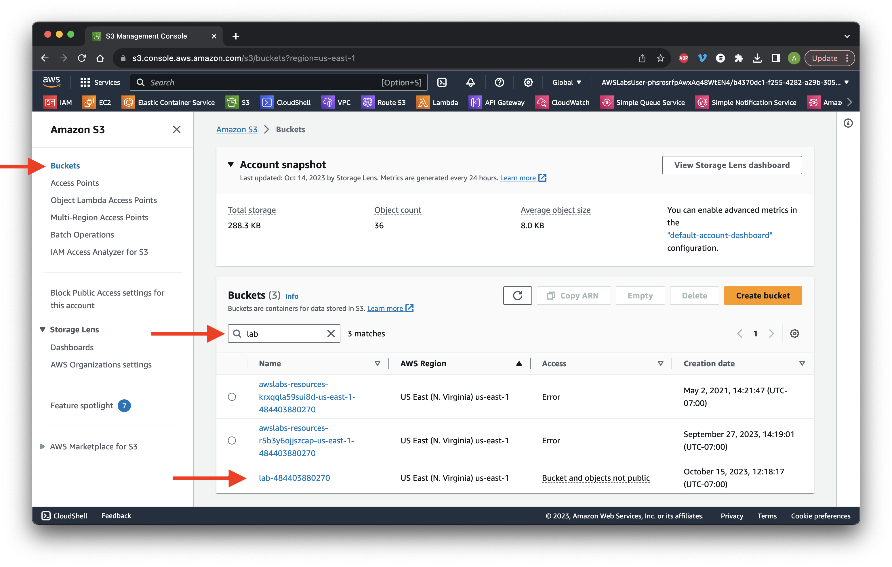The height and width of the screenshot is (567, 892).
Task: Open the IAM favorite shortcut
Action: point(58,103)
